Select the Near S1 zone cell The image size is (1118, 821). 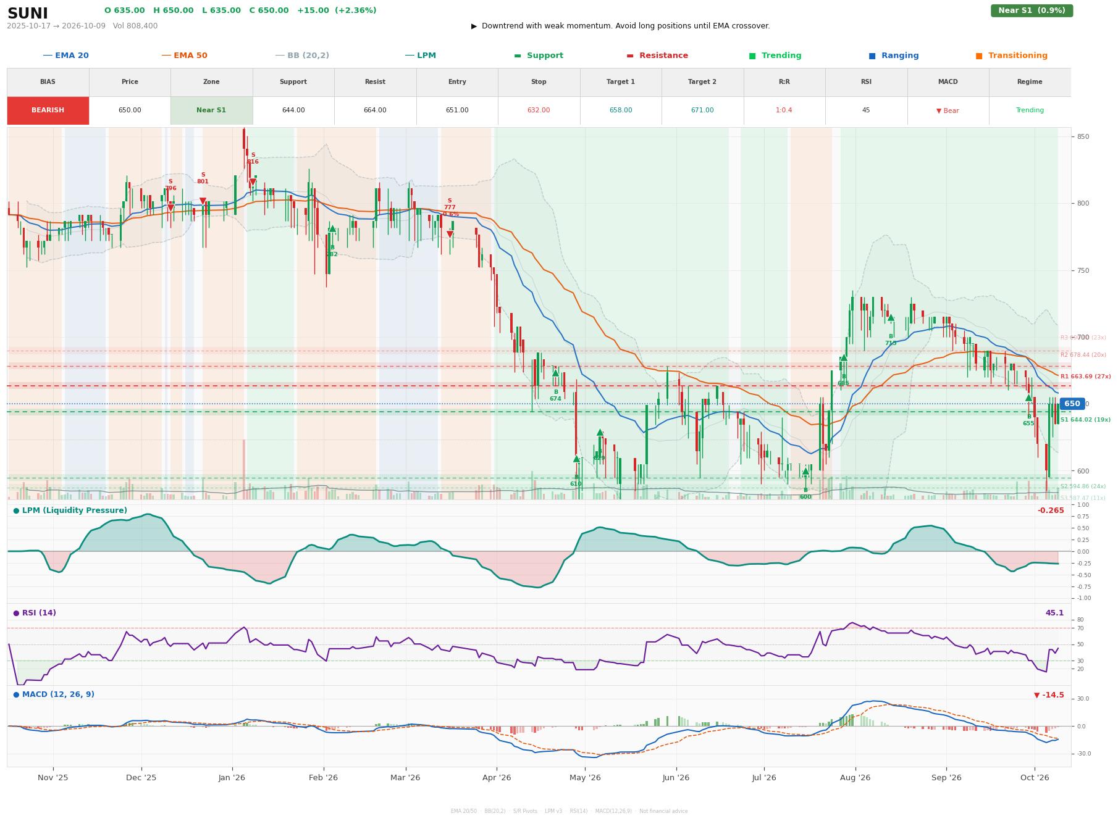211,110
